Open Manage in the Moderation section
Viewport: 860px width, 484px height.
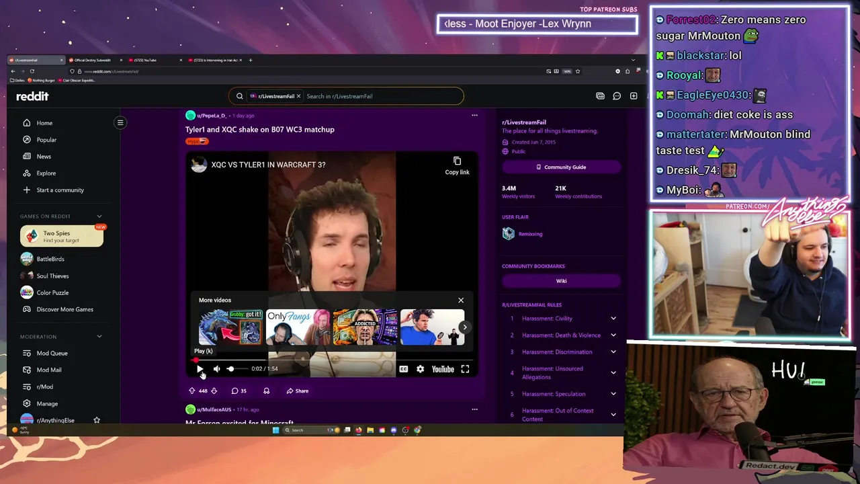[47, 403]
